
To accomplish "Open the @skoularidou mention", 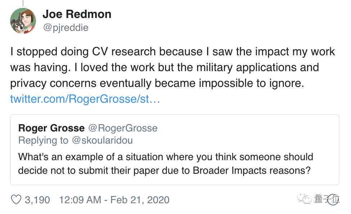I will point(102,140).
